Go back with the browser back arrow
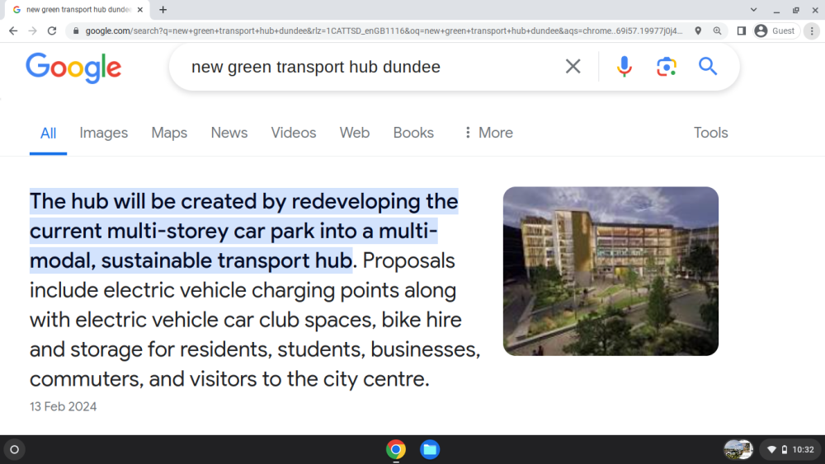The height and width of the screenshot is (464, 825). point(13,31)
